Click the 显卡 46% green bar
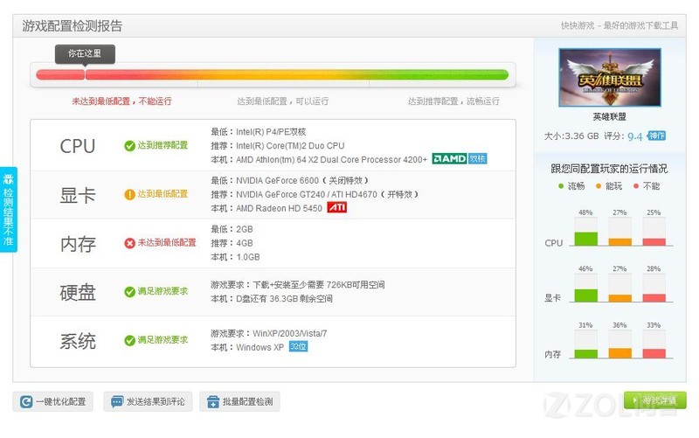The image size is (699, 438). (585, 295)
